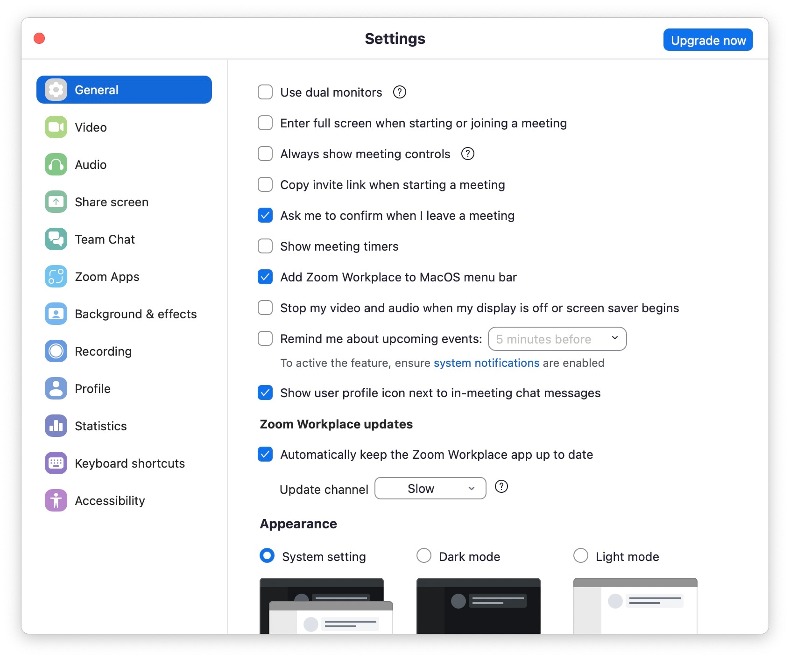Open Keyboard shortcuts settings
Screen dimensions: 790x659
click(124, 463)
